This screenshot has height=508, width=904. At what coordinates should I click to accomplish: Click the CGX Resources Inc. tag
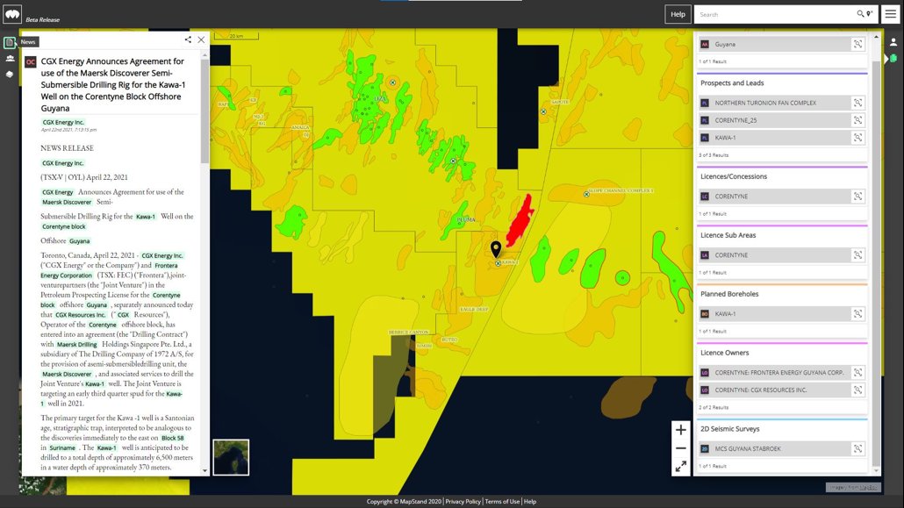(x=80, y=315)
